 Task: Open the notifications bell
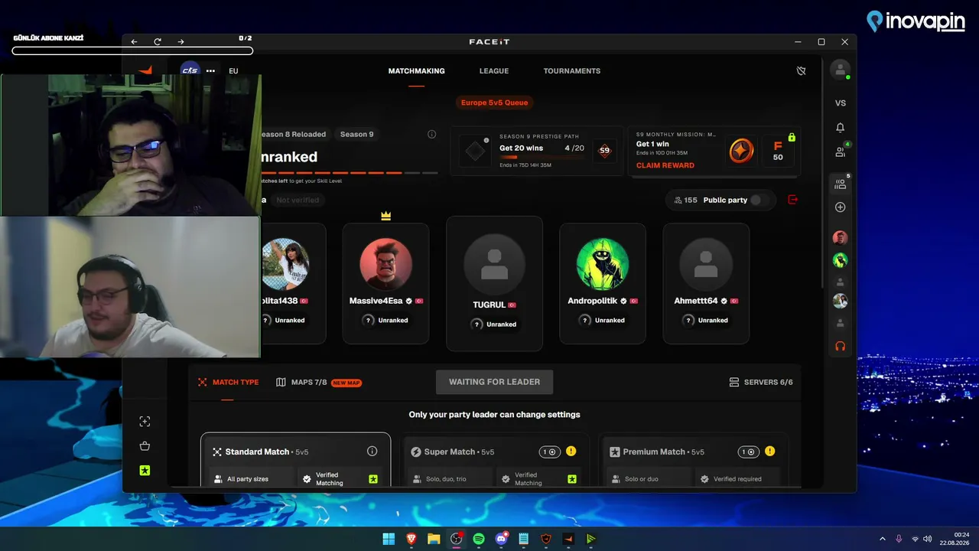tap(841, 128)
